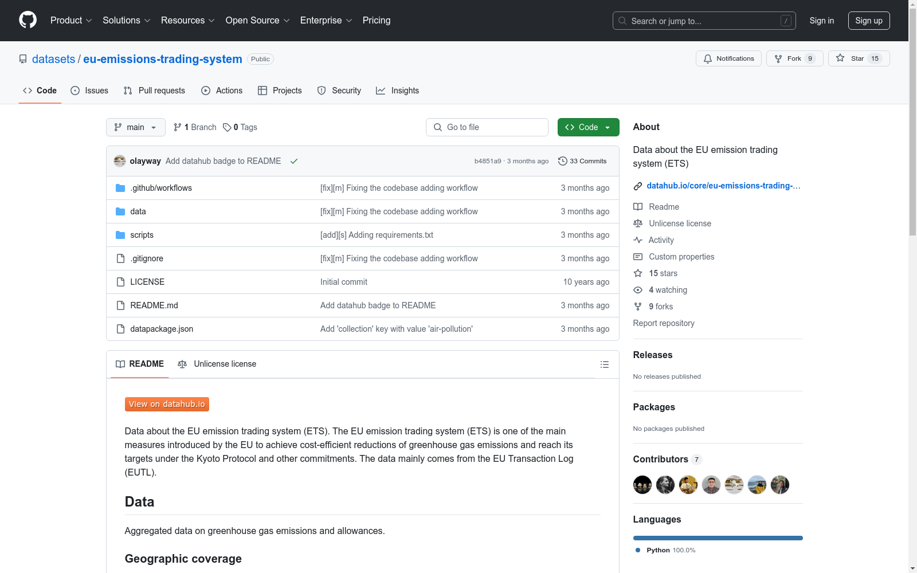The image size is (917, 573).
Task: Select the Unlicense license tab
Action: pos(217,364)
